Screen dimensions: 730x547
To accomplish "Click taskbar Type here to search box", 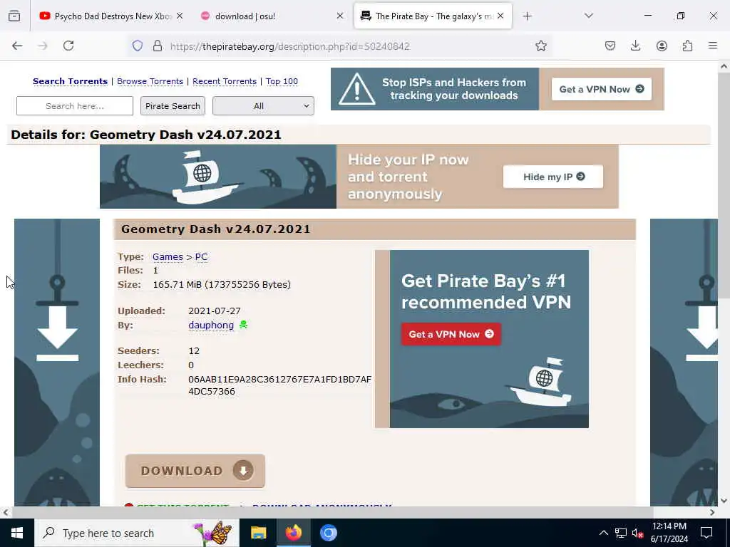I will [137, 533].
